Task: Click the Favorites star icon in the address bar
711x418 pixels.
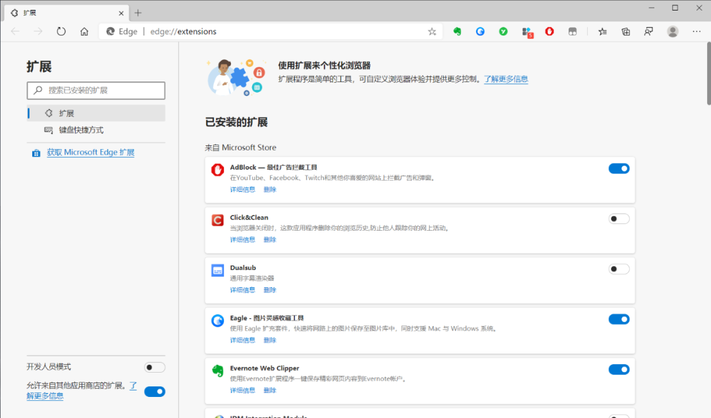Action: pyautogui.click(x=431, y=31)
